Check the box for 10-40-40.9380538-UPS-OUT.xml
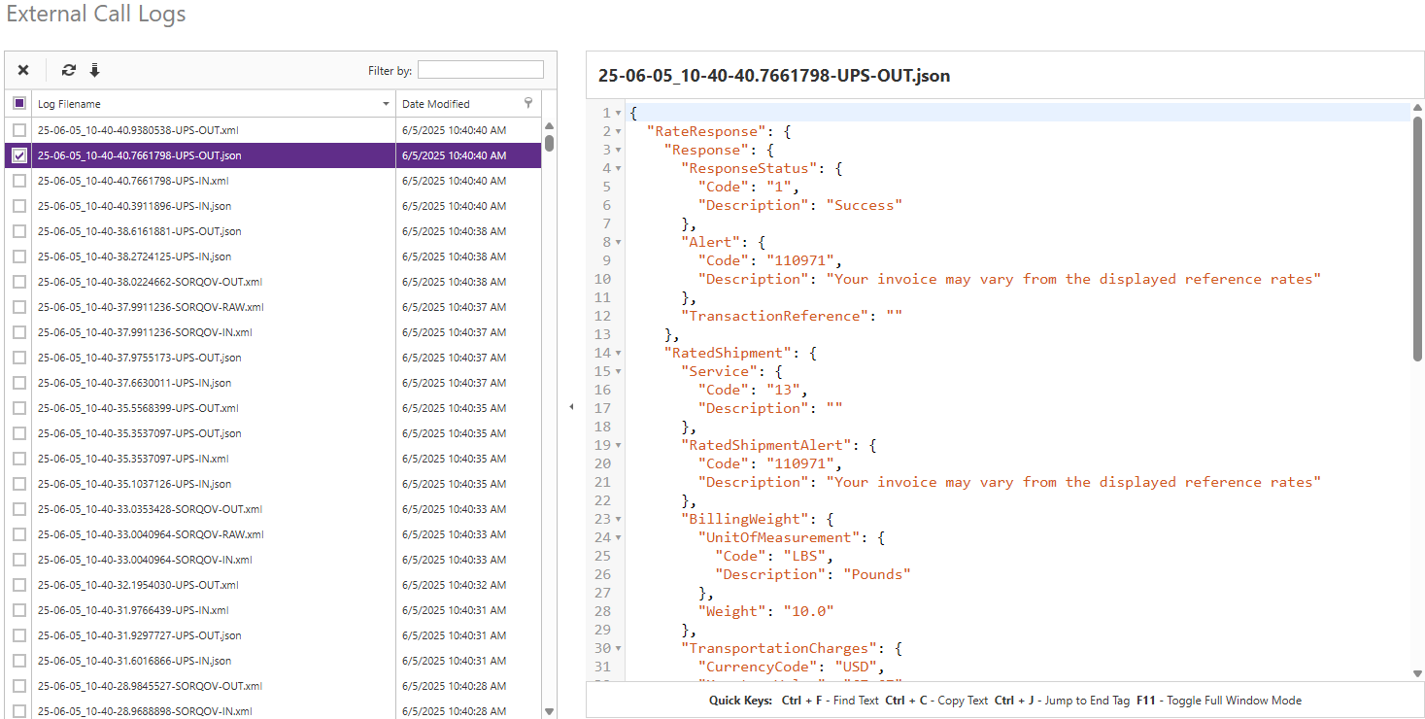This screenshot has height=719, width=1425. click(x=19, y=130)
